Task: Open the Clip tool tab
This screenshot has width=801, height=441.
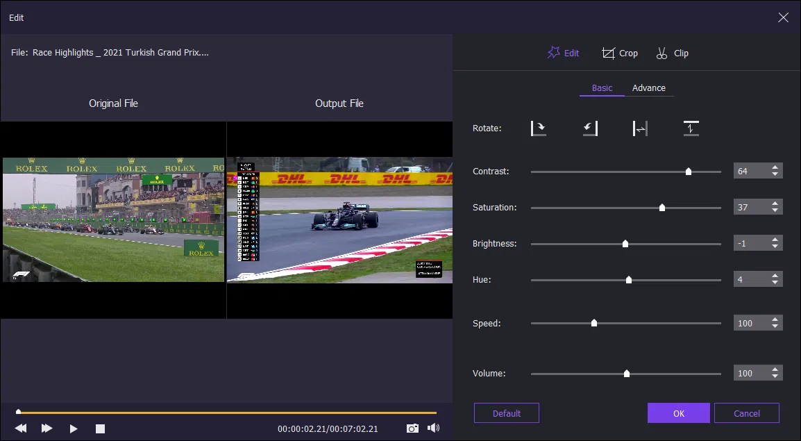Action: (x=673, y=53)
